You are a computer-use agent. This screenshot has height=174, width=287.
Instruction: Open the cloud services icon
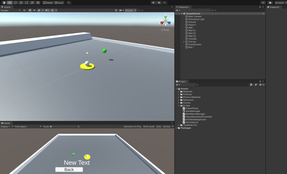tap(270, 3)
